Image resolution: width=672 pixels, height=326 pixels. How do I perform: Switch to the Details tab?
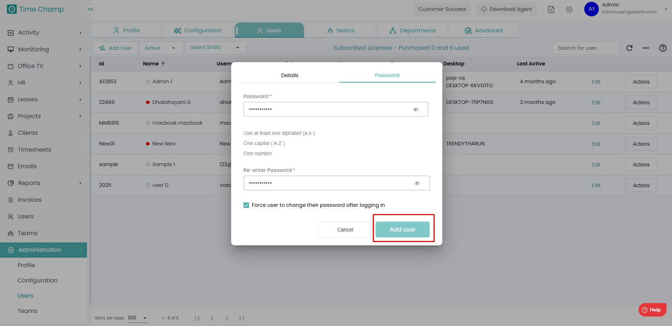(290, 75)
